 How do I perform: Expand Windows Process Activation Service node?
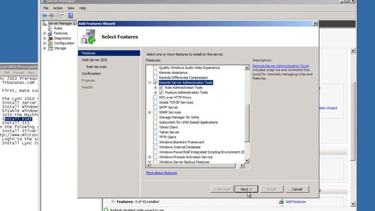(149, 157)
